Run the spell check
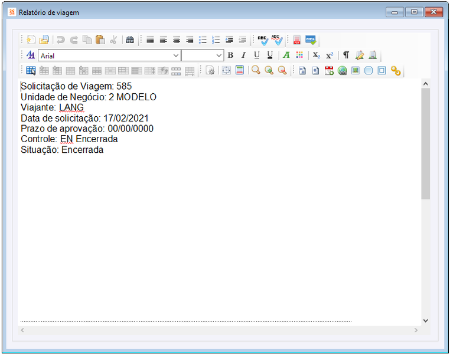This screenshot has height=354, width=450. click(263, 40)
